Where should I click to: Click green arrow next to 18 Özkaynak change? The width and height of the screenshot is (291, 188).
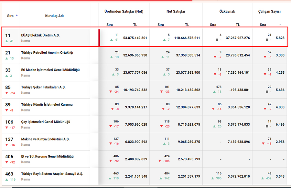pos(214,92)
